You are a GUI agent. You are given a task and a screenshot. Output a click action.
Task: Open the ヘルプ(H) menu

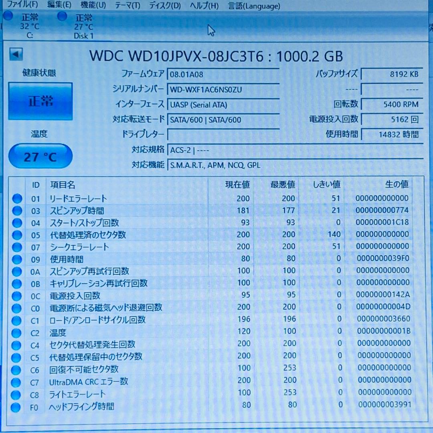[204, 6]
